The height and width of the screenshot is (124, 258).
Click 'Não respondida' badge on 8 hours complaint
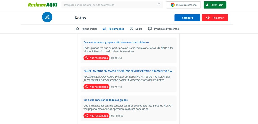[96, 58]
